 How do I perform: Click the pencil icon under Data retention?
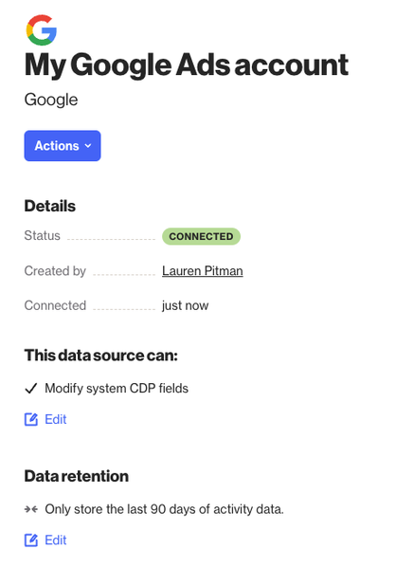[x=31, y=540]
